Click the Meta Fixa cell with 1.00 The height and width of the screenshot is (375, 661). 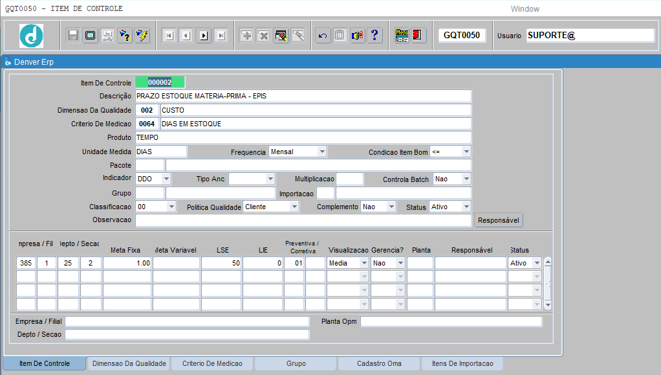tap(127, 263)
